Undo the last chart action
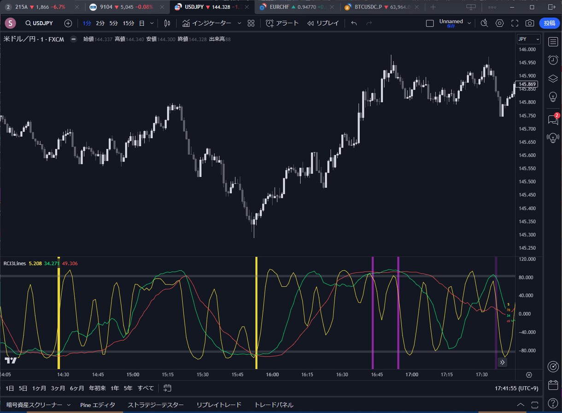This screenshot has width=562, height=413. [x=354, y=23]
